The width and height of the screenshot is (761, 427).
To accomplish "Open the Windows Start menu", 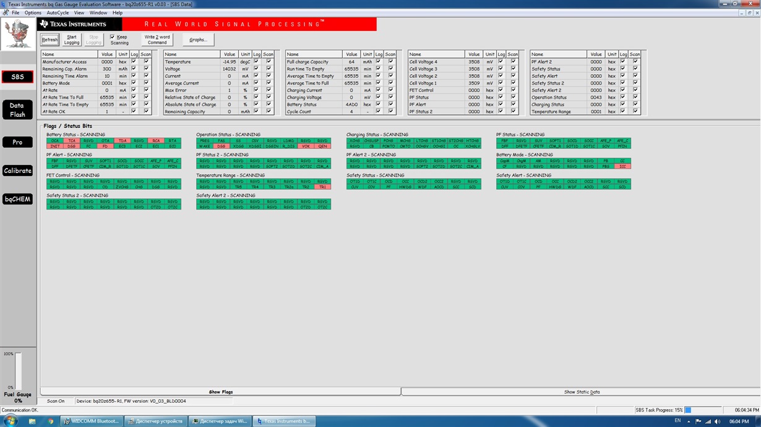I will point(11,421).
